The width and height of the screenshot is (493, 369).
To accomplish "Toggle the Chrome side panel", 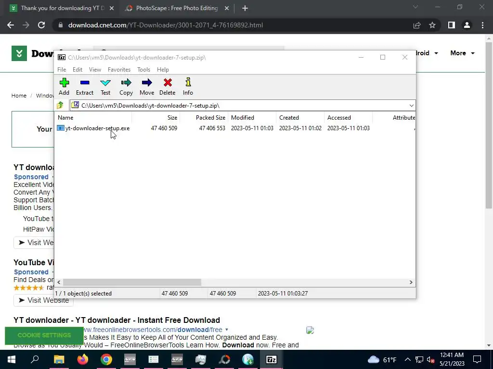I will click(x=452, y=25).
